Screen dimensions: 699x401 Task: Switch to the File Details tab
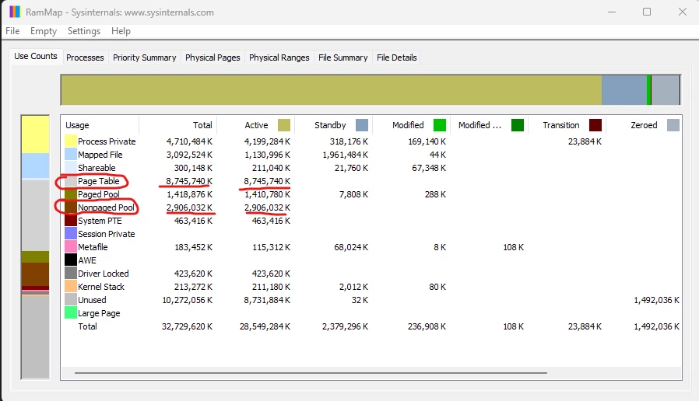pos(397,58)
